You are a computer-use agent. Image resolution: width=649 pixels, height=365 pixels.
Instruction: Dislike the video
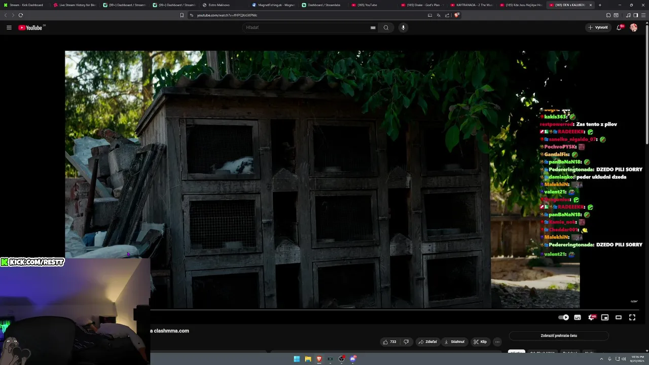pyautogui.click(x=406, y=342)
